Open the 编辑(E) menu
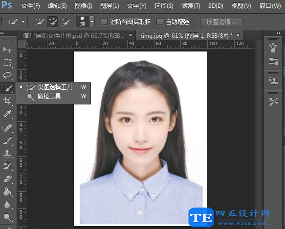The image size is (285, 229). coord(57,6)
